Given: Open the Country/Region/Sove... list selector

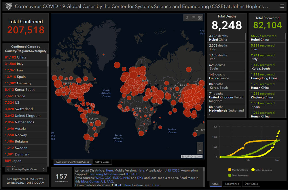Looking at the screenshot, I should click(x=26, y=169).
